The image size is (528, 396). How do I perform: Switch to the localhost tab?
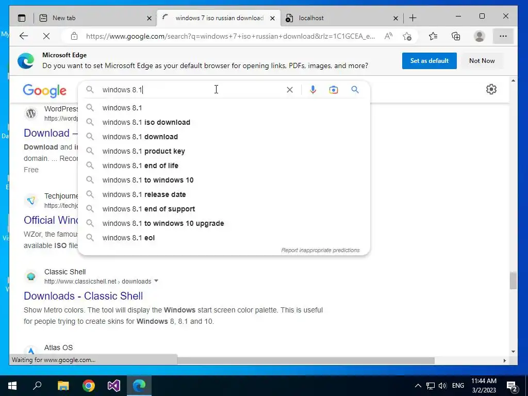point(342,18)
